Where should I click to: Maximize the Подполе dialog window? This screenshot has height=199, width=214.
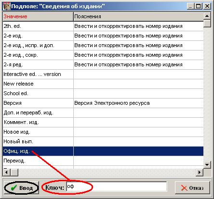pos(199,6)
